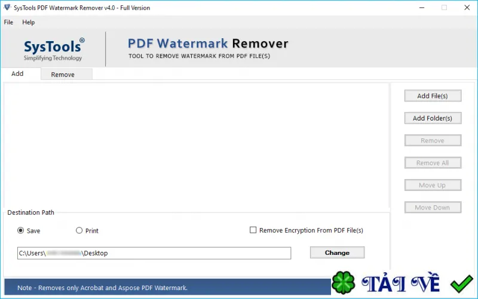Click the Destination Path group label
The width and height of the screenshot is (478, 299).
coord(31,212)
